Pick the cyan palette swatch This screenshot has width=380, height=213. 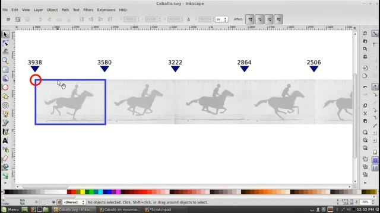[100, 192]
